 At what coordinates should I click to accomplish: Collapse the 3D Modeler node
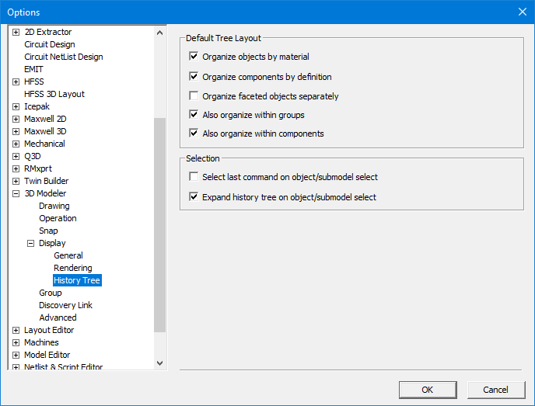coord(16,193)
